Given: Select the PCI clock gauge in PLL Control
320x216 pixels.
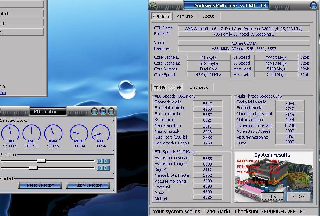Looking at the screenshot, I should pyautogui.click(x=101, y=133).
